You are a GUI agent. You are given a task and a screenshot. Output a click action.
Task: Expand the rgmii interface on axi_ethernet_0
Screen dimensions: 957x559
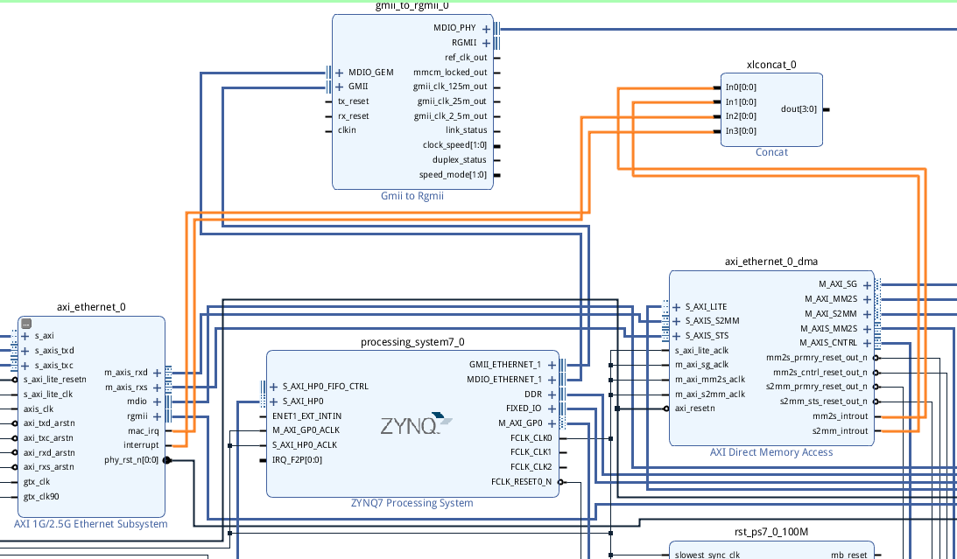click(157, 417)
